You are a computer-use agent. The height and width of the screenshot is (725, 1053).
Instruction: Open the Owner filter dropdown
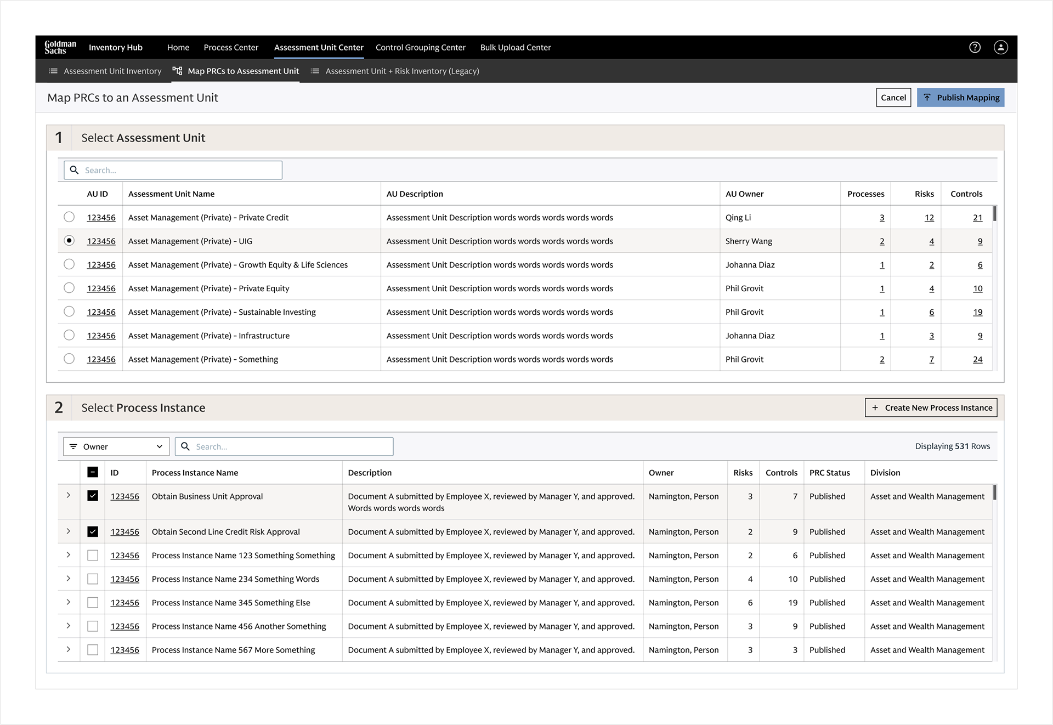(x=116, y=446)
